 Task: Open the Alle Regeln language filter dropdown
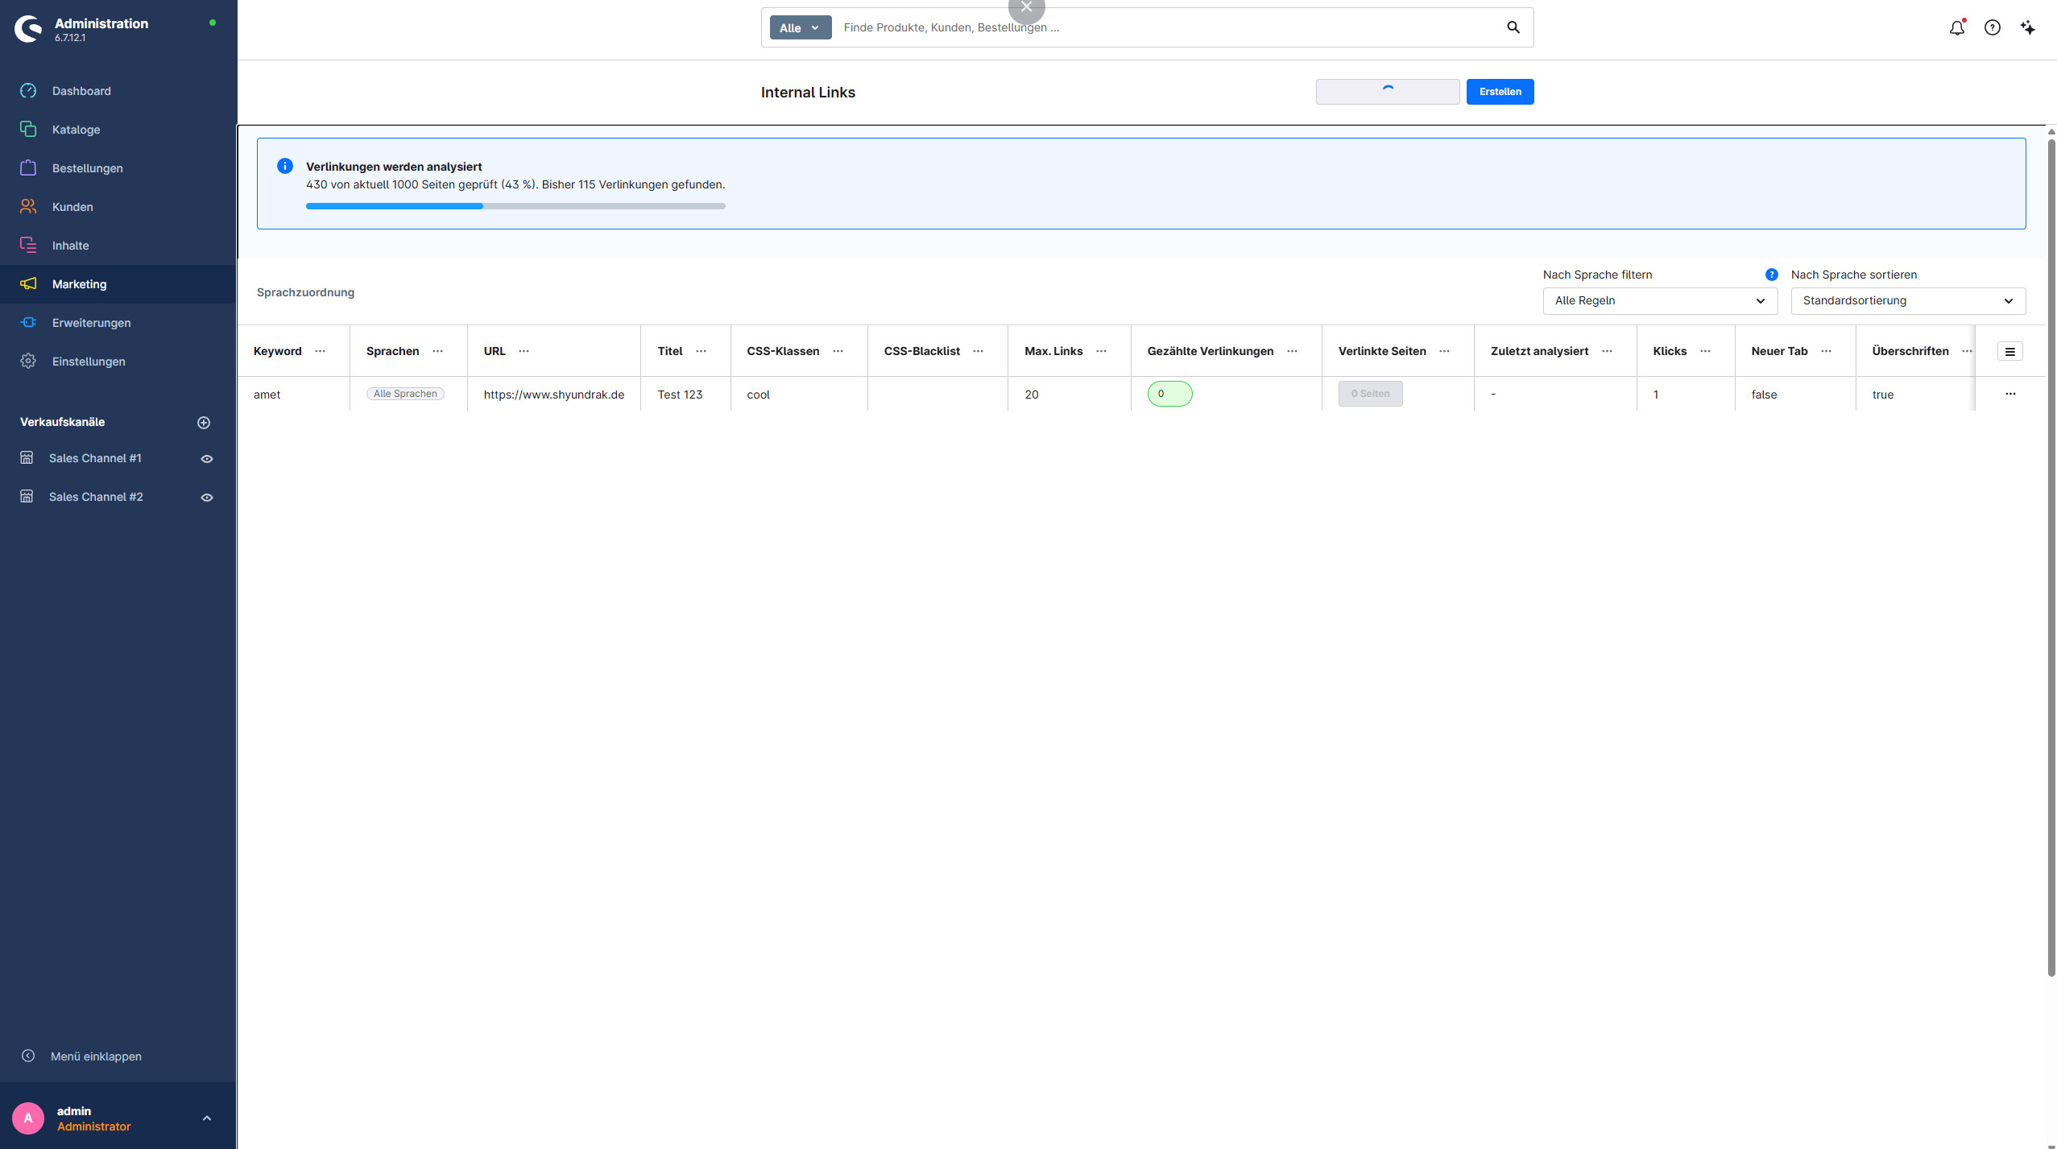1660,300
